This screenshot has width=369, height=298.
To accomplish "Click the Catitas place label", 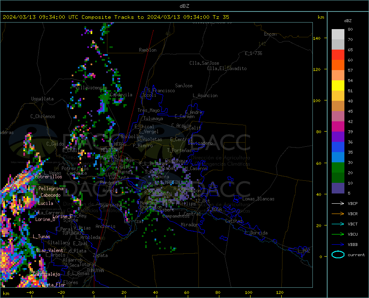I will (x=234, y=221).
